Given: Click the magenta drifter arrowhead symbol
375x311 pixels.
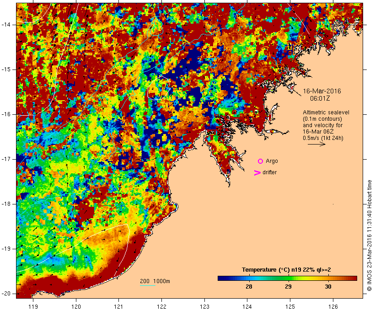Looking at the screenshot, I should 257,173.
